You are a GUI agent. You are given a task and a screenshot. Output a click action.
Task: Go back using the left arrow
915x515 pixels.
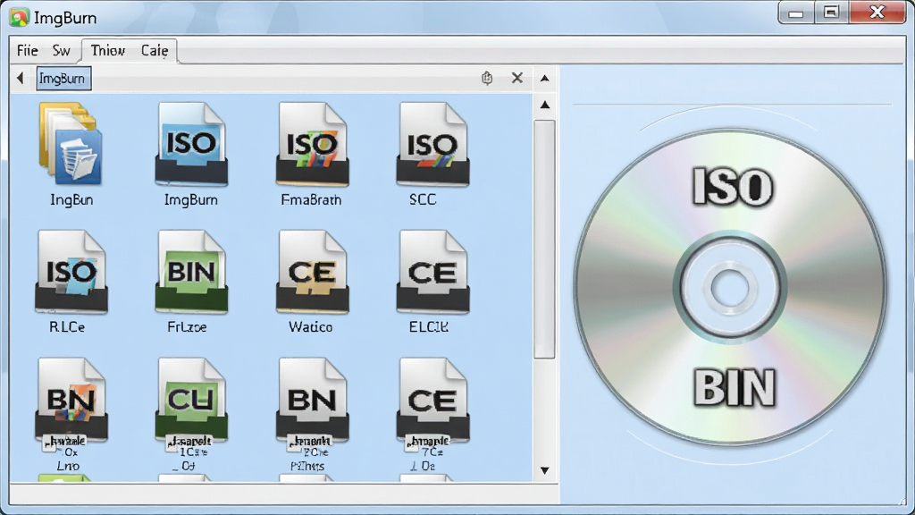21,78
